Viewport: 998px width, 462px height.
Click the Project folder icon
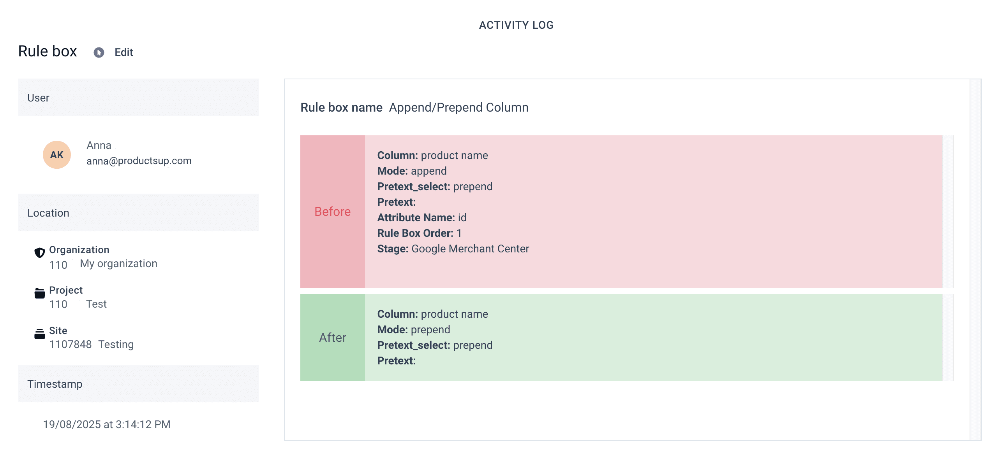click(x=39, y=293)
